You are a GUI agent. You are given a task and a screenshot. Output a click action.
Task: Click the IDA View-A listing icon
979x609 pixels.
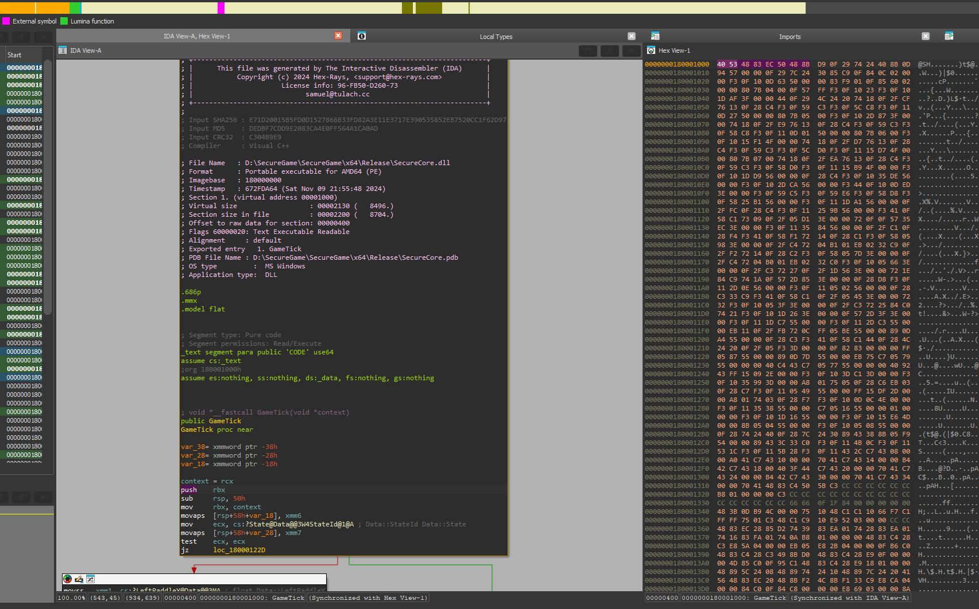coord(63,50)
